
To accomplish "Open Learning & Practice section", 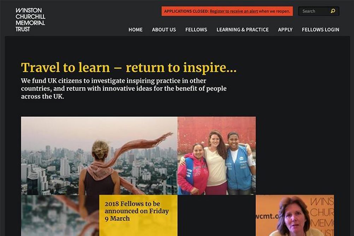I will pos(242,30).
